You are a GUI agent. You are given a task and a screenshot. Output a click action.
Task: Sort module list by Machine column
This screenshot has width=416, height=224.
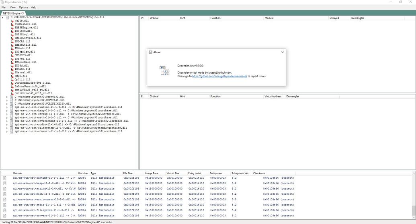click(83, 174)
